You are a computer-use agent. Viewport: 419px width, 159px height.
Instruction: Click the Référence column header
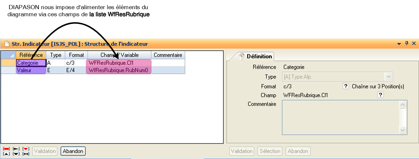coord(31,55)
